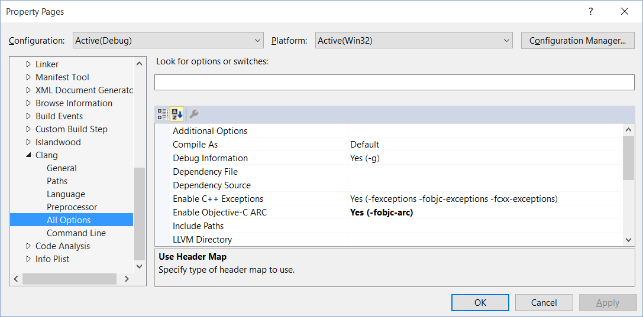
Task: Click the options search input field
Action: (x=394, y=83)
